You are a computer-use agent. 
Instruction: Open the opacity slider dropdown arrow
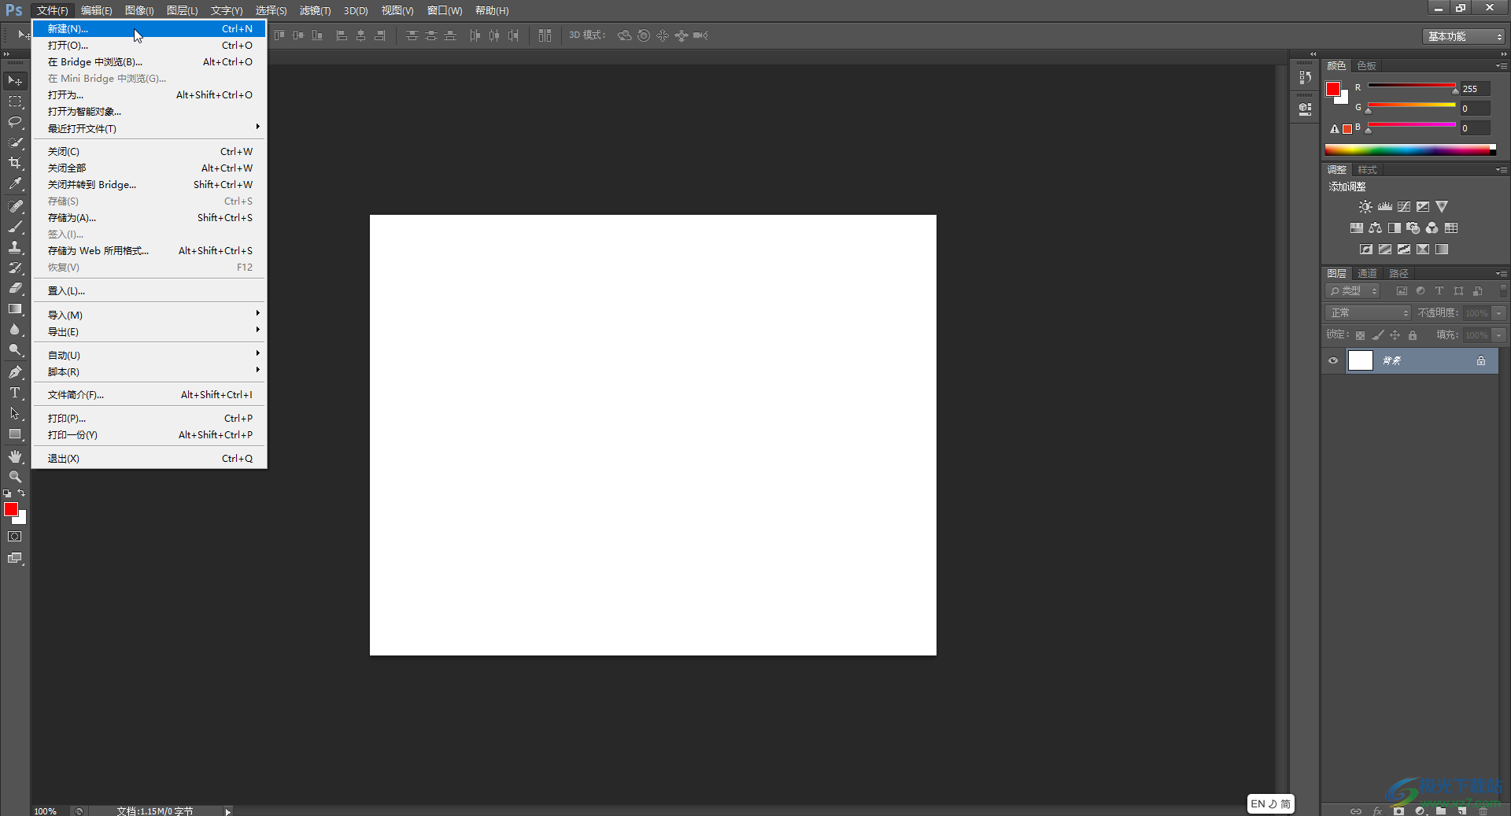coord(1499,313)
